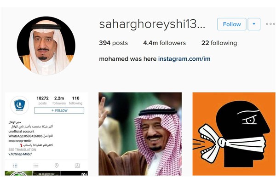Open the tagged photos tab icon
This screenshot has height=184, width=276.
77,166
